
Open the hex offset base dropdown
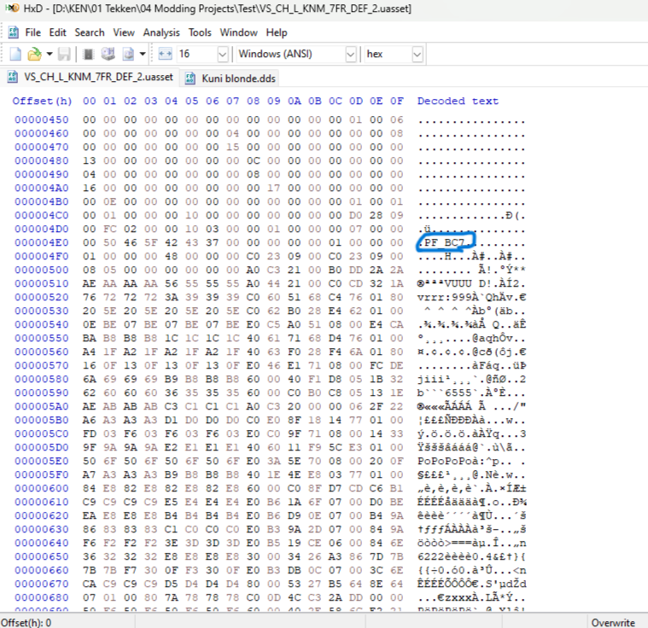[x=417, y=54]
